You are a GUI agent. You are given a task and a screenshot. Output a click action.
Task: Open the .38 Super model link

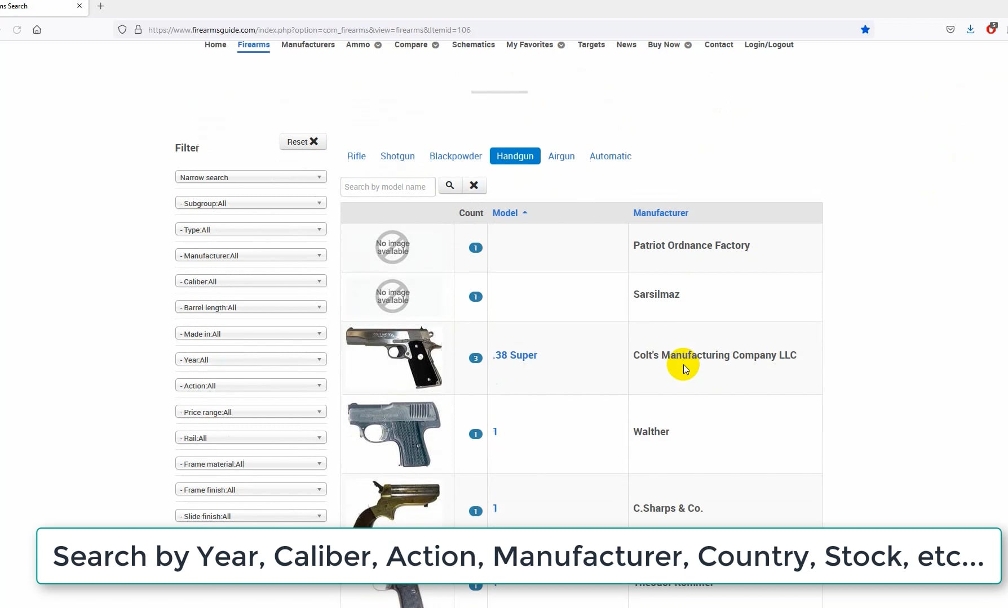point(515,355)
